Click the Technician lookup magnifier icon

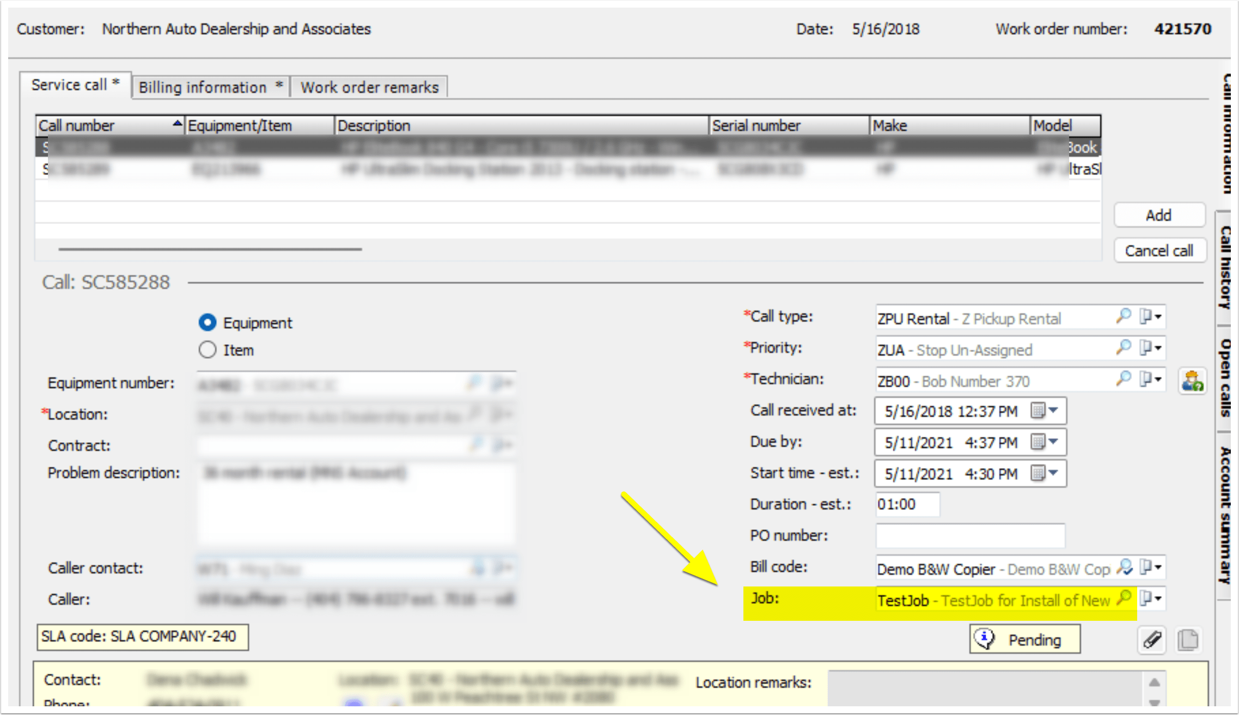click(1123, 378)
